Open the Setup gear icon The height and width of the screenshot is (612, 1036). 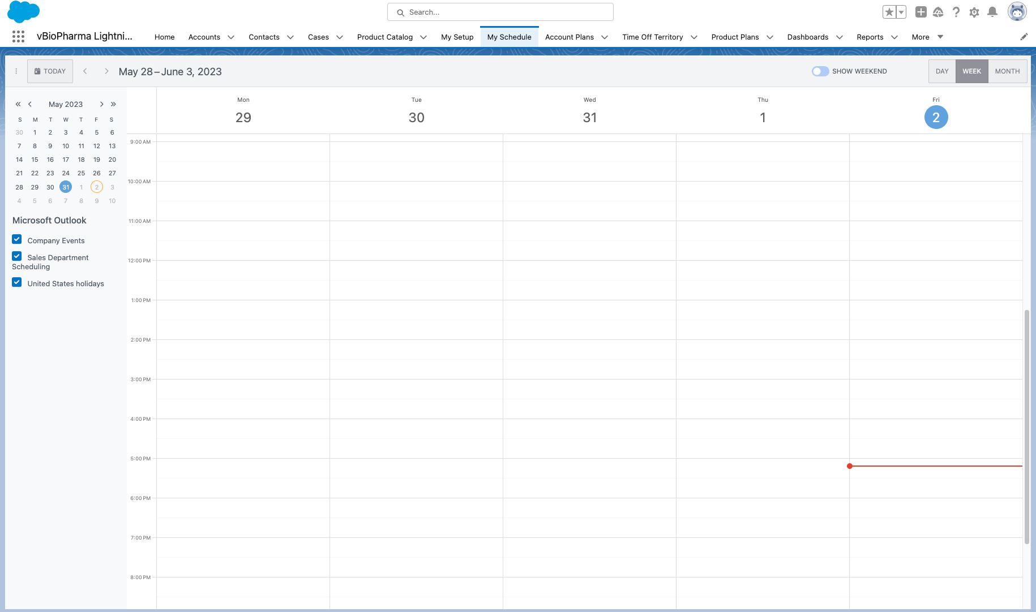[974, 12]
